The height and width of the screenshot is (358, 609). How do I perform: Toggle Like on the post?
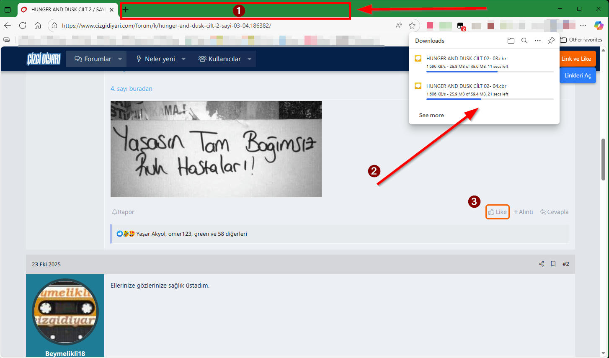(497, 212)
